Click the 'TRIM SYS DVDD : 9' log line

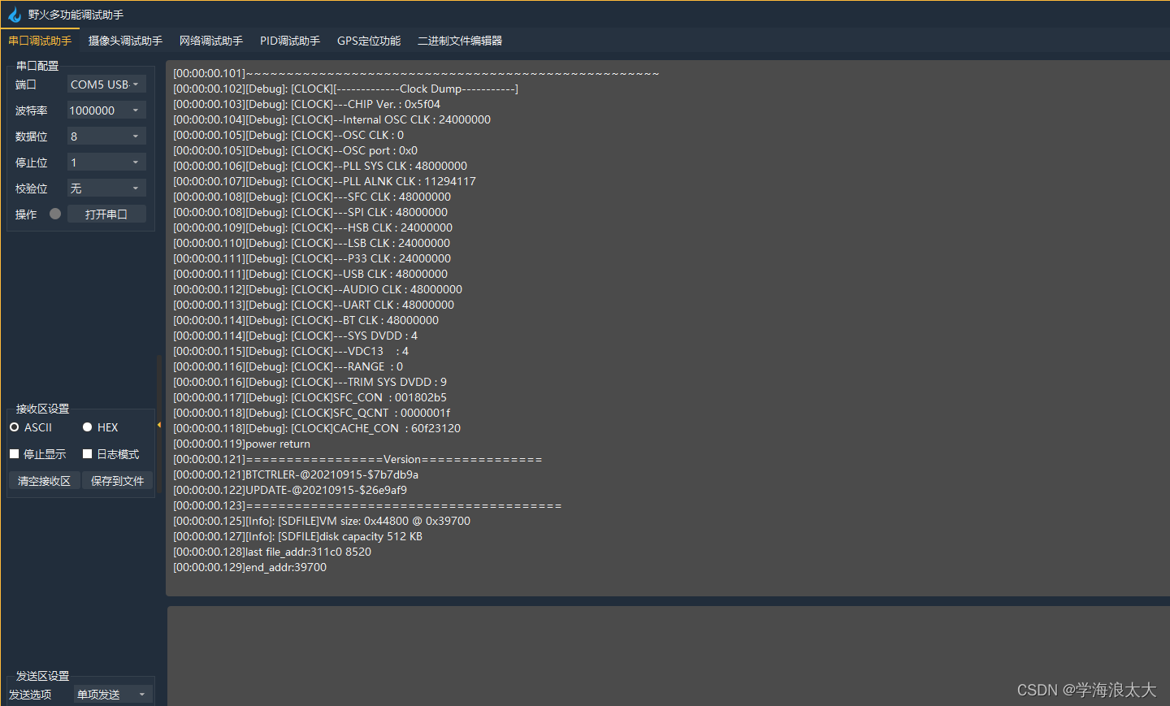pyautogui.click(x=310, y=382)
